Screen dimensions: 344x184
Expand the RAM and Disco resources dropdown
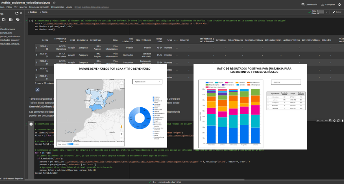[x=327, y=12]
